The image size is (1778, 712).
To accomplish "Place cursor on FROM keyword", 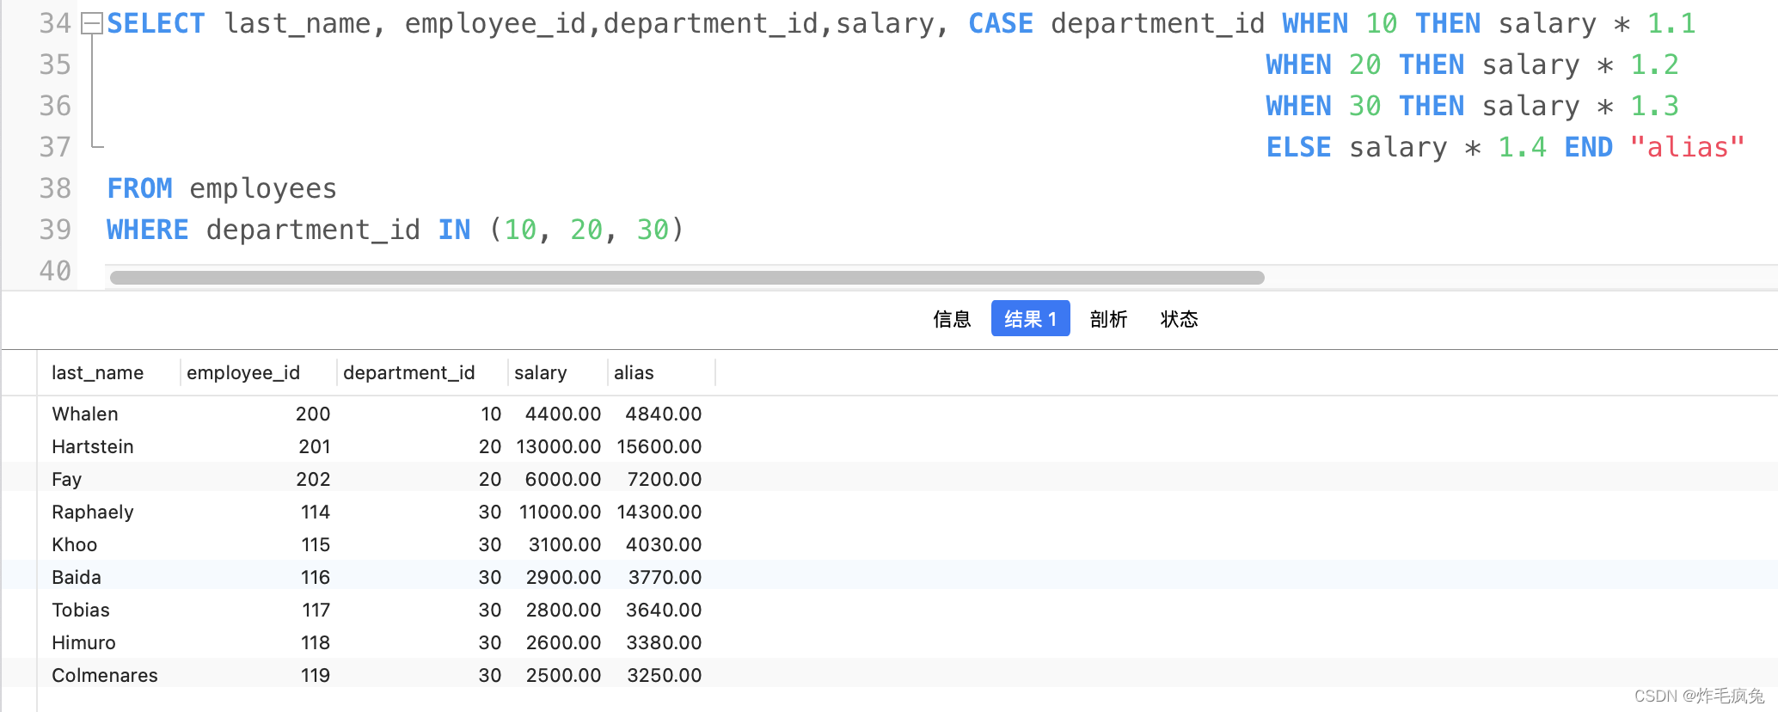I will click(x=139, y=188).
